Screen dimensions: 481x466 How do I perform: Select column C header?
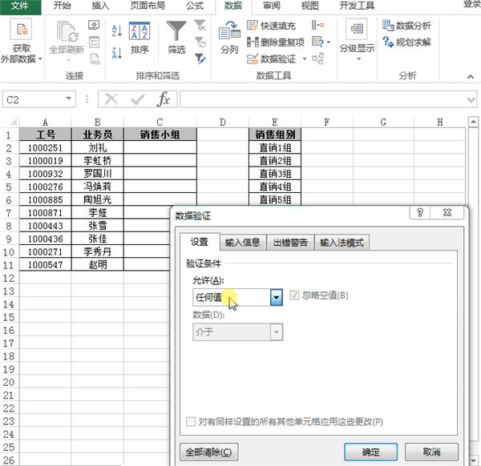[x=160, y=123]
